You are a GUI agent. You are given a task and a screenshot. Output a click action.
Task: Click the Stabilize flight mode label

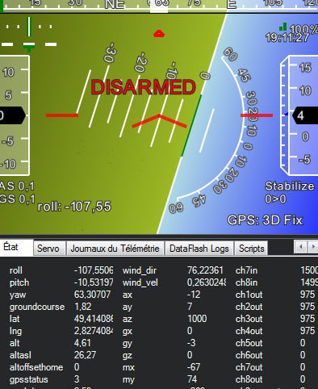click(x=290, y=186)
